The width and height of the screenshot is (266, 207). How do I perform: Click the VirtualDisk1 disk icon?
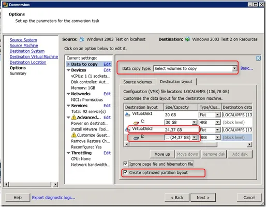127,114
